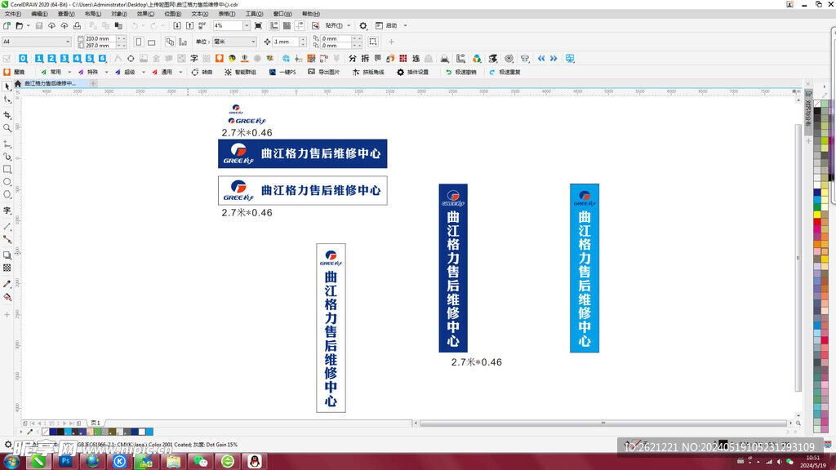Click the Save floppy disk icon
The image size is (836, 470).
39,25
